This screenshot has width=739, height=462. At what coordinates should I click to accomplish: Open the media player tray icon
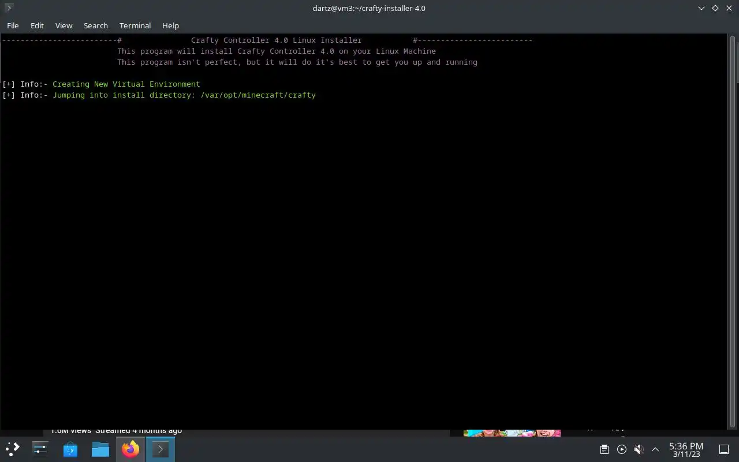[621, 449]
